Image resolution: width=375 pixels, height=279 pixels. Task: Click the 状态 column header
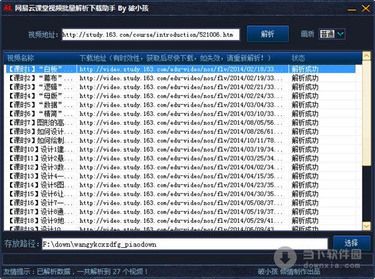click(x=325, y=58)
